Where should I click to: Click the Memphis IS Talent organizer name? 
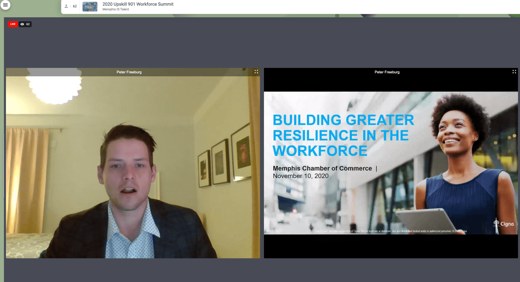tap(116, 9)
